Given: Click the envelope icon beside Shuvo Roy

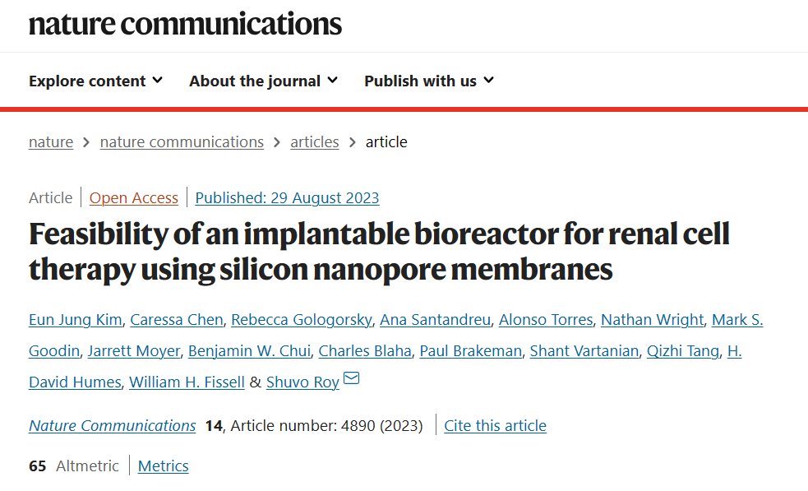Looking at the screenshot, I should (351, 378).
